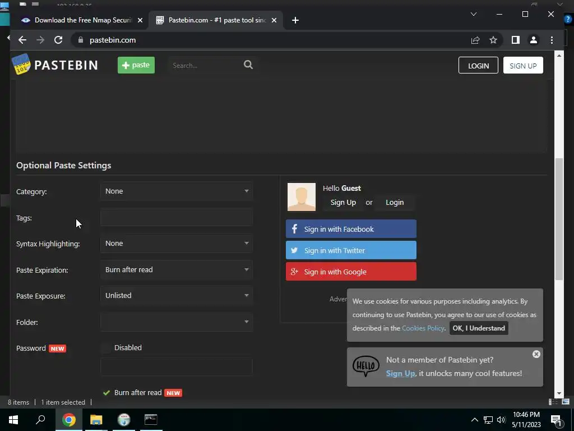The image size is (574, 431).
Task: Click Sign in with Twitter
Action: pos(351,250)
